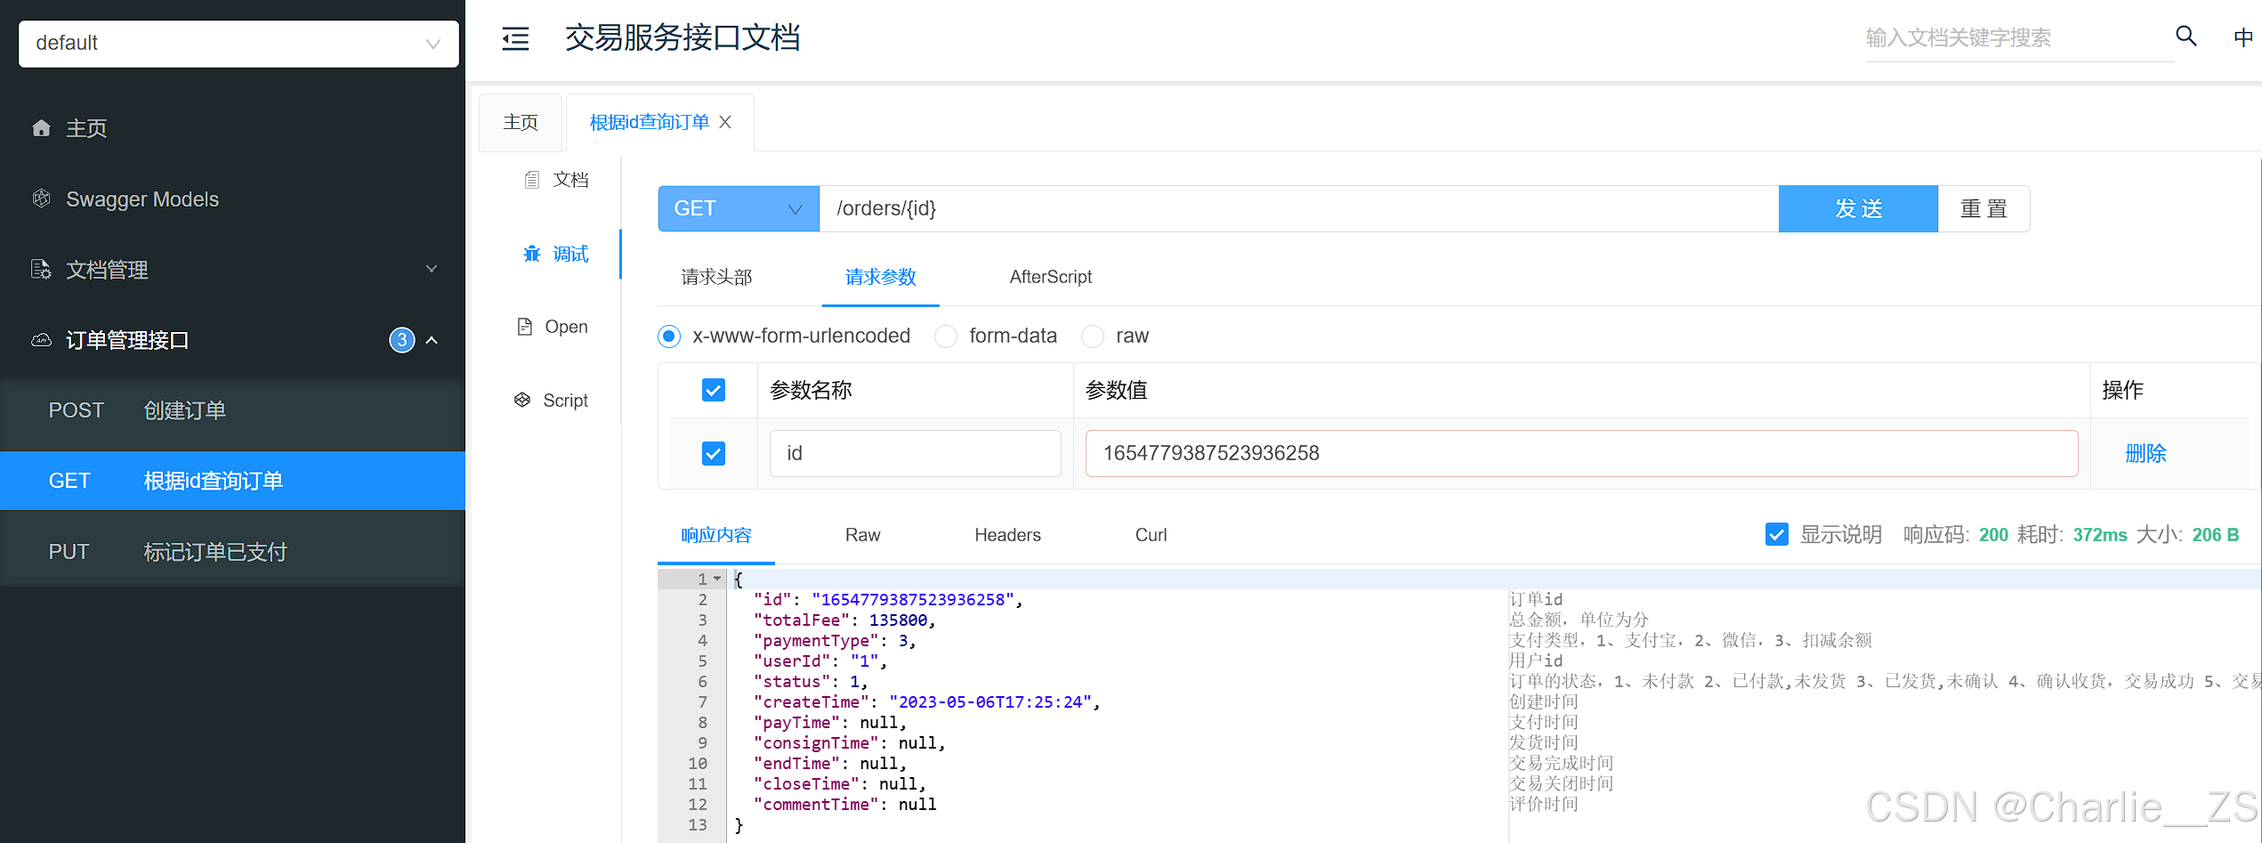Toggle the 显示说明 checkbox

tap(1776, 534)
